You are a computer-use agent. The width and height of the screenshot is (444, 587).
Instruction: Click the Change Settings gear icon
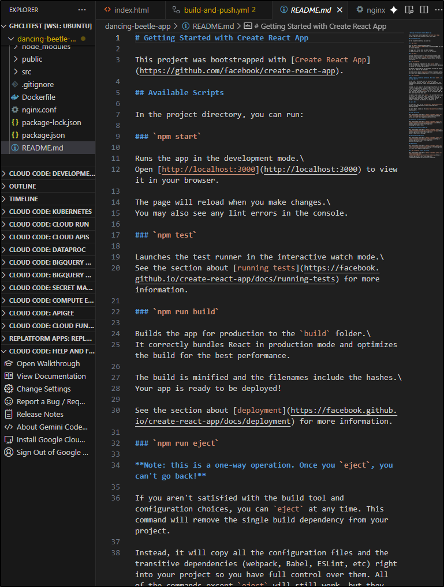tap(8, 389)
